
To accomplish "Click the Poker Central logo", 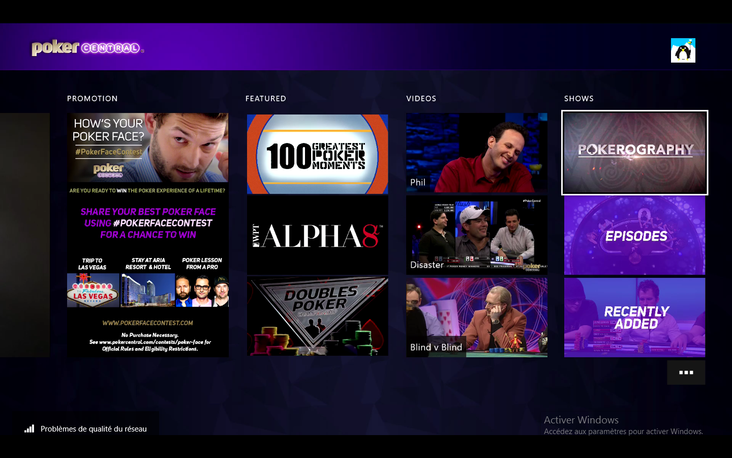I will pyautogui.click(x=87, y=48).
